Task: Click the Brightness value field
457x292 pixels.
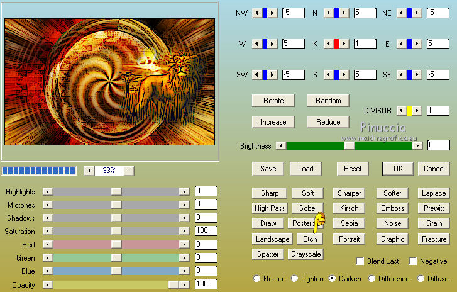Action: (438, 145)
